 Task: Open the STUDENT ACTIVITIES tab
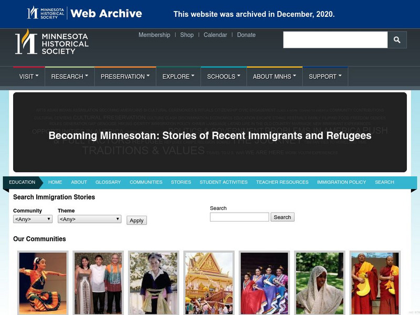point(224,182)
